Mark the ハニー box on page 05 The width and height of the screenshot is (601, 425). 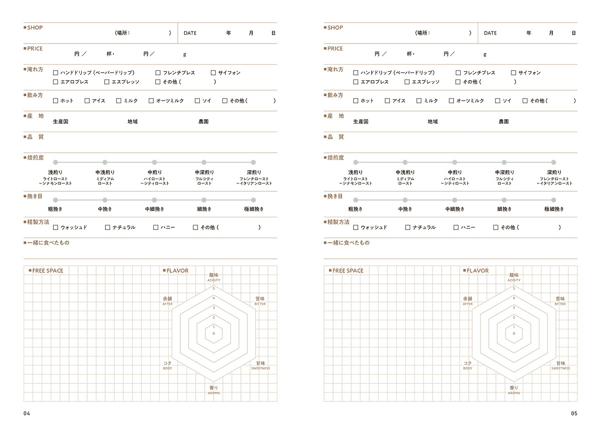point(456,227)
